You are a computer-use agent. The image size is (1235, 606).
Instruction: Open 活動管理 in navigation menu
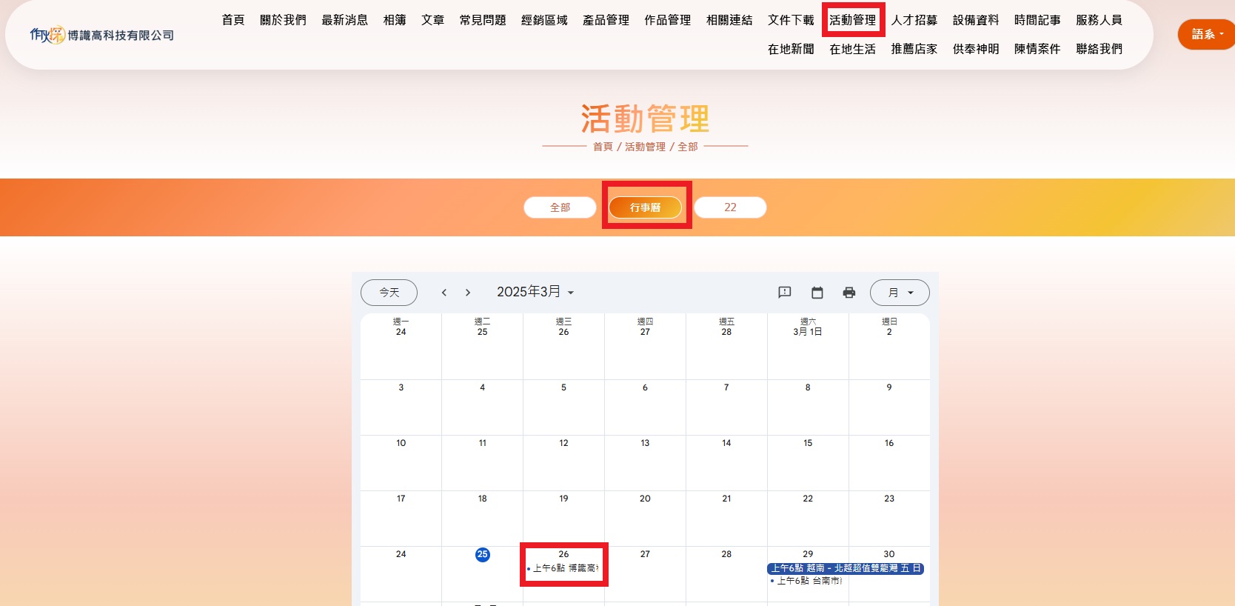pyautogui.click(x=852, y=20)
